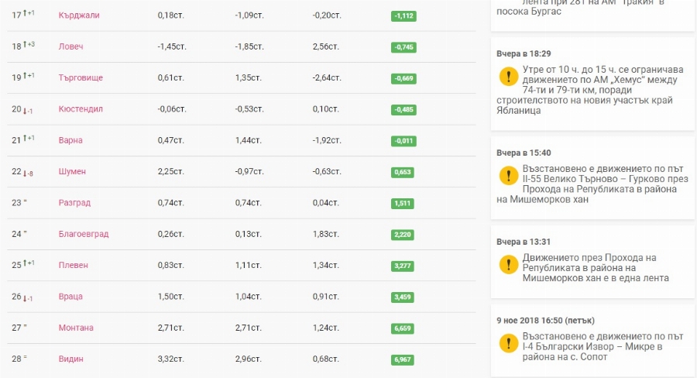697x378 pixels.
Task: Open the Благоевград city link
Action: [84, 234]
